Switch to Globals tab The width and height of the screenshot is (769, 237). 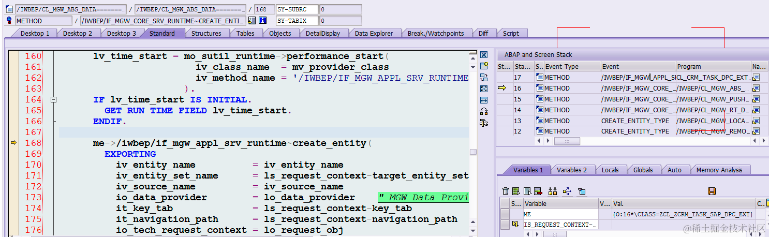point(643,170)
